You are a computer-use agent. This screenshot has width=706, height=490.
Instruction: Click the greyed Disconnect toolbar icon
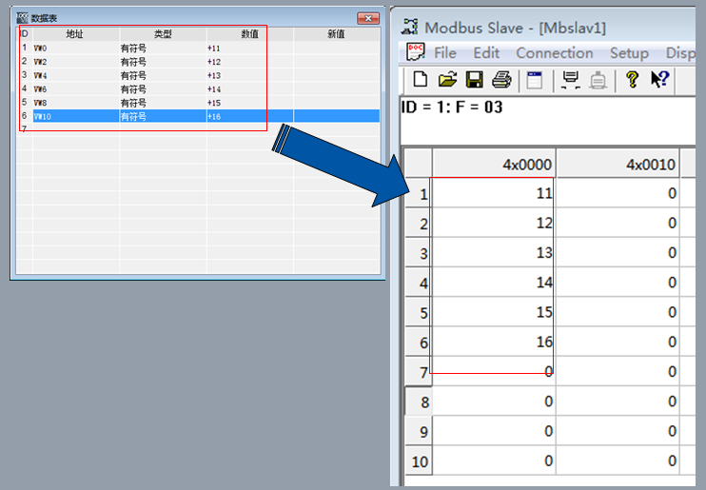tap(598, 80)
